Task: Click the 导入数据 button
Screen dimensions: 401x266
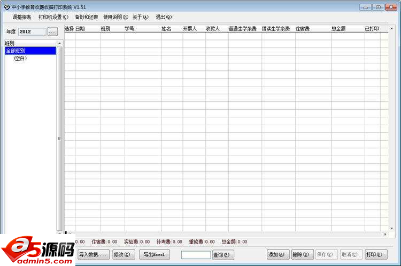Action: [x=94, y=254]
